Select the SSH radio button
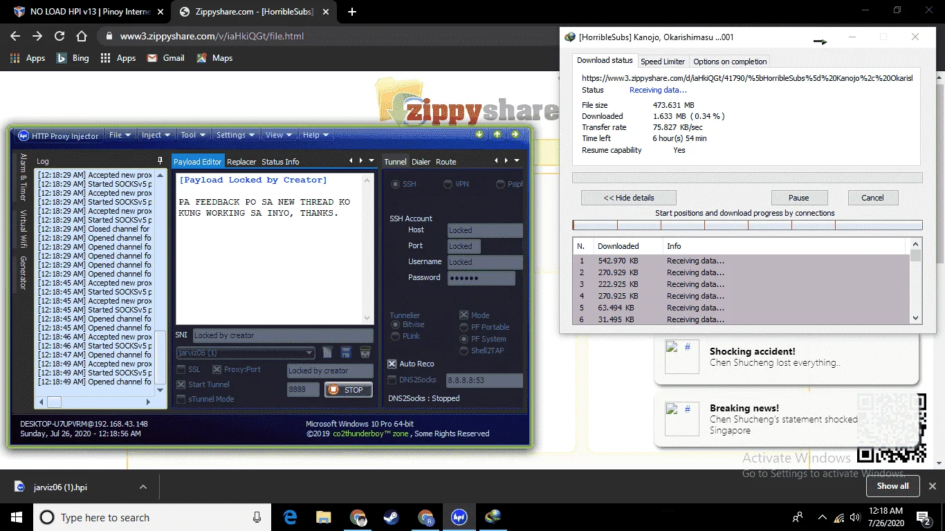This screenshot has width=945, height=531. coord(395,184)
